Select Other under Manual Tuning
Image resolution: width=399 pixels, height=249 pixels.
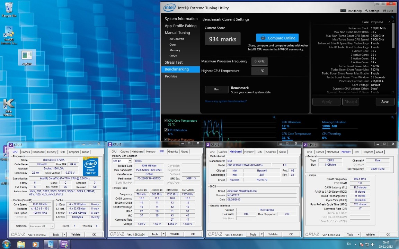173,56
